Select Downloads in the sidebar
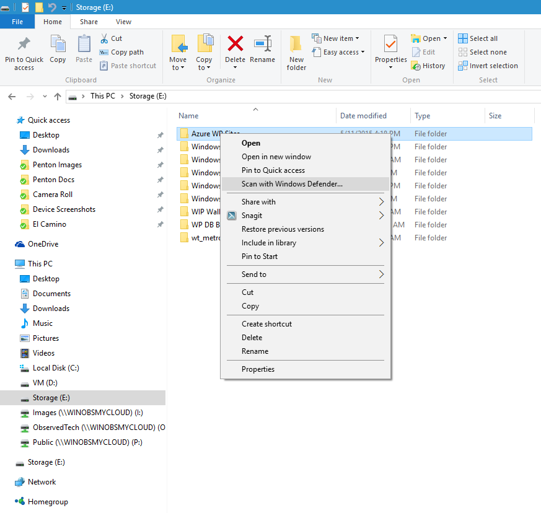Viewport: 541px width, 513px height. pos(49,149)
